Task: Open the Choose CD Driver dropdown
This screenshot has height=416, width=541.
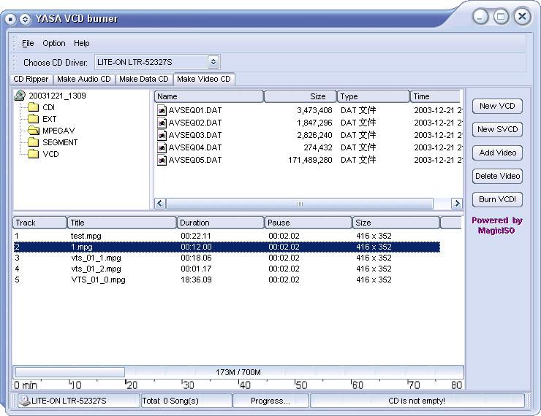Action: (213, 63)
